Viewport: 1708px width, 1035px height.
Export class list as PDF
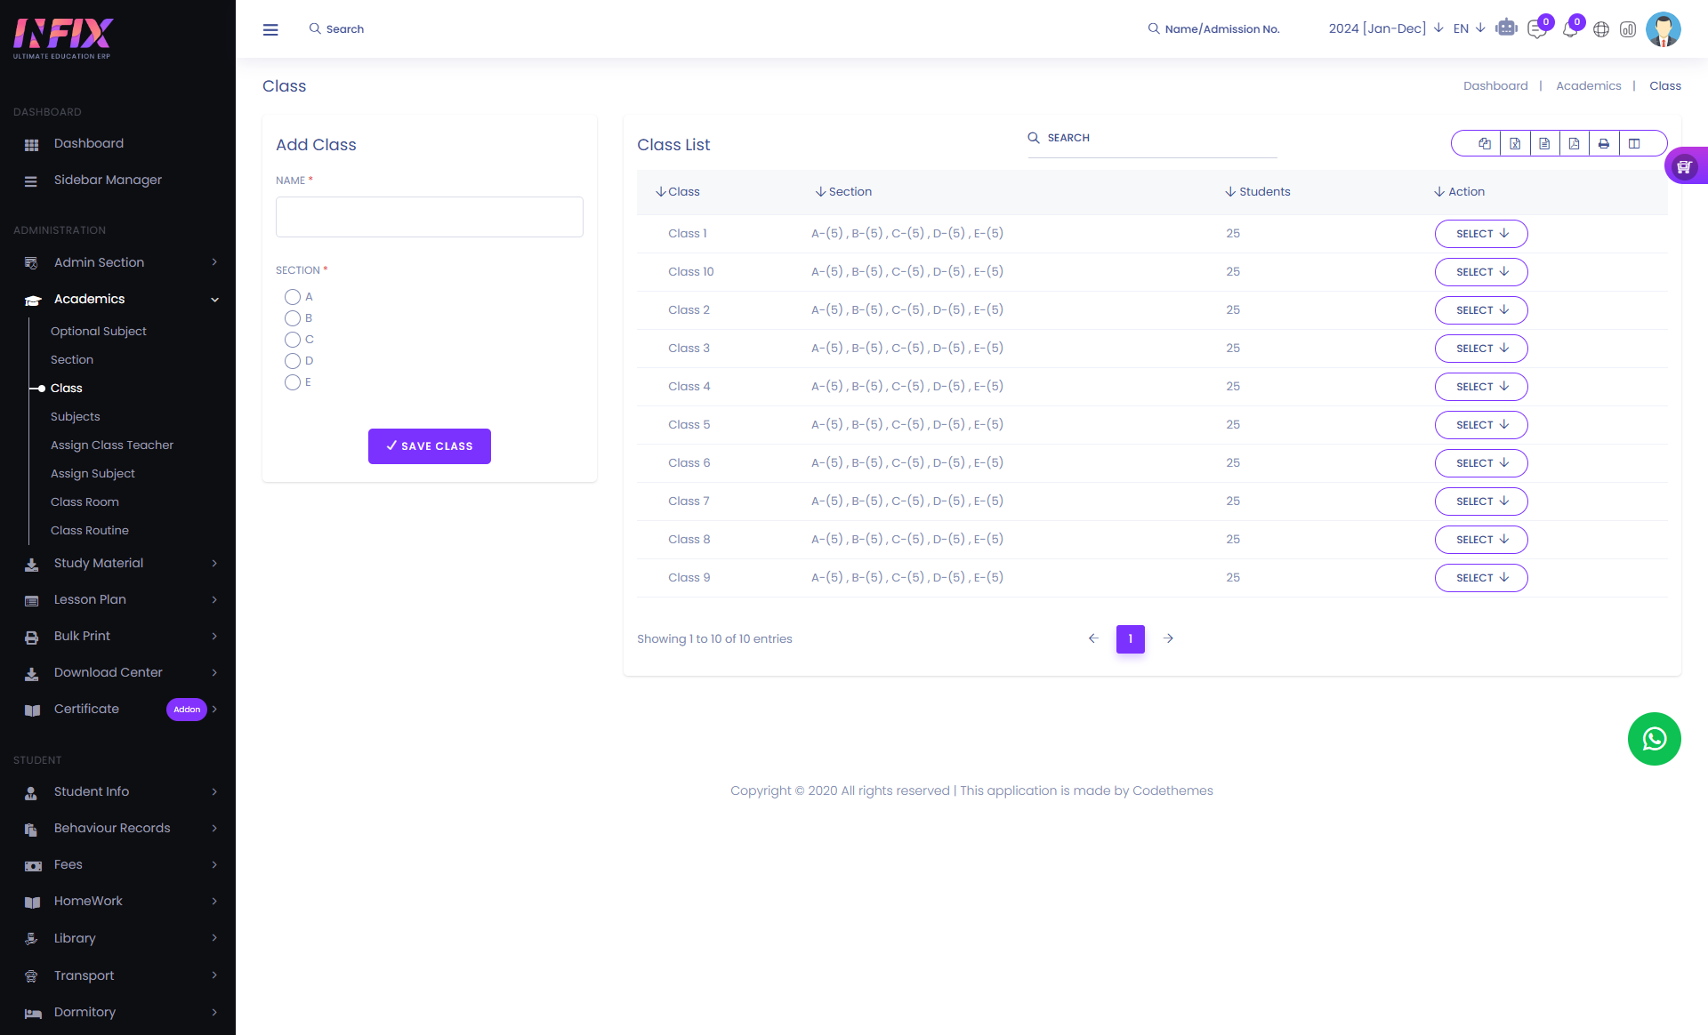1574,143
